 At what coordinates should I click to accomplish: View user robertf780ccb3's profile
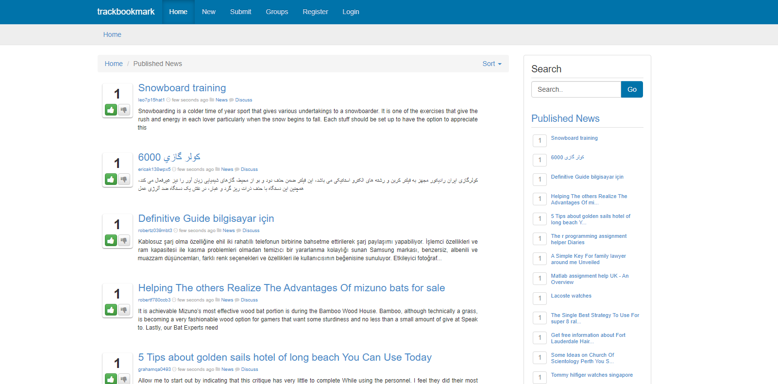click(154, 300)
